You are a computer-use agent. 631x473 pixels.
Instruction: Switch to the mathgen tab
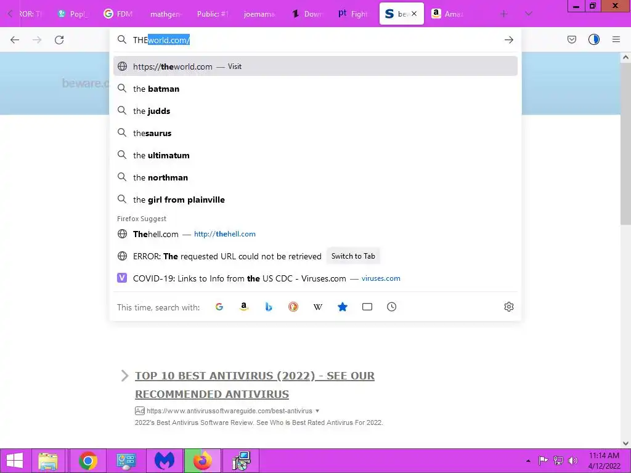point(165,14)
